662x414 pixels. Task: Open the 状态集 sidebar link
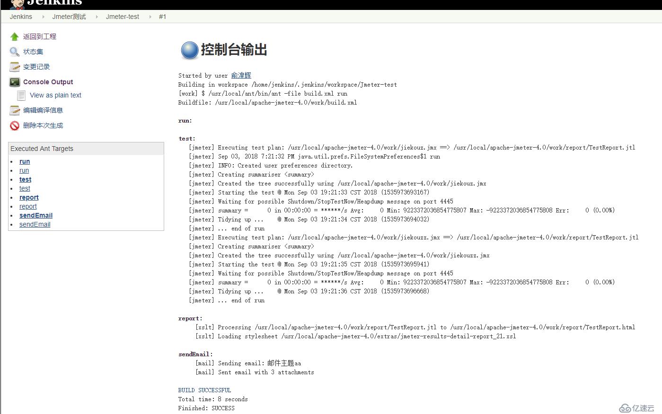(33, 52)
